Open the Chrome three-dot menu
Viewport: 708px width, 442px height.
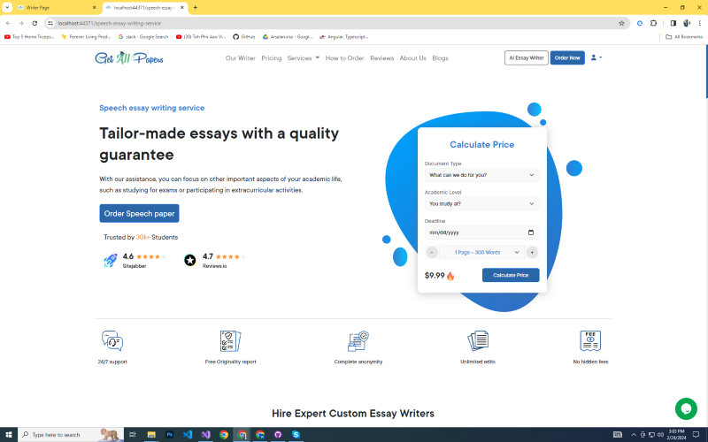700,23
